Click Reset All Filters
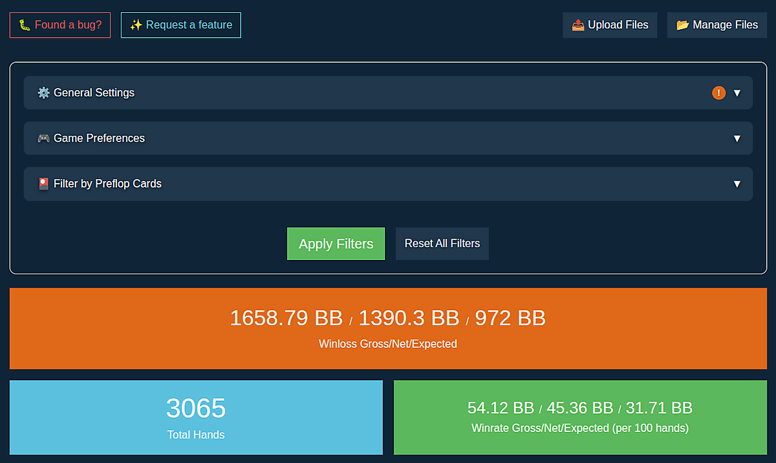776x463 pixels. pyautogui.click(x=442, y=244)
